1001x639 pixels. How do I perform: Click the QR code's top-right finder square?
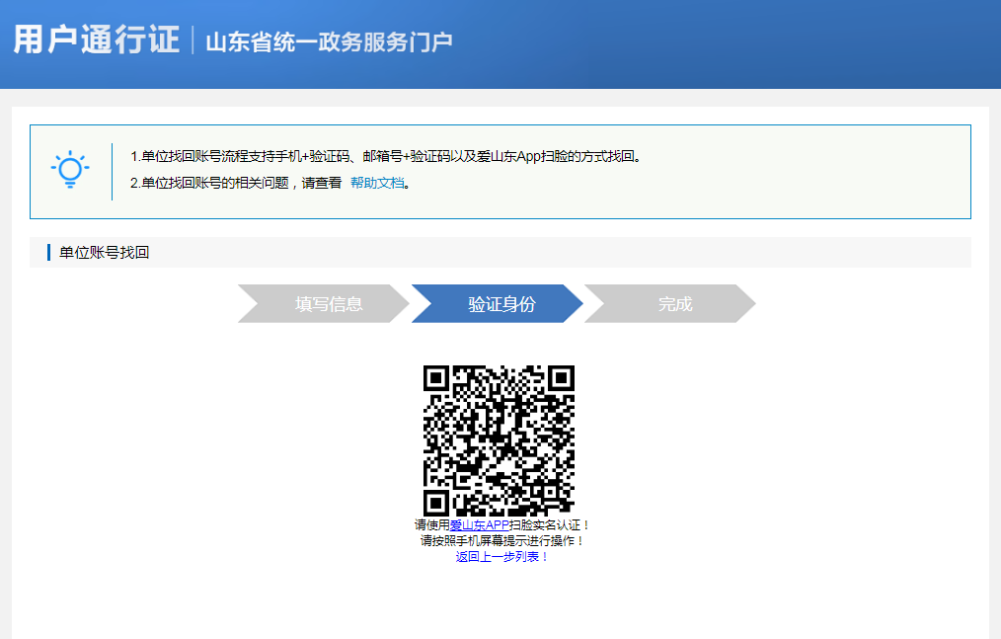click(x=561, y=378)
